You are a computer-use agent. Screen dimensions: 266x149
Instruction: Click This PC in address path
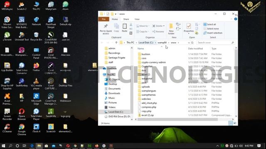tap(130, 43)
